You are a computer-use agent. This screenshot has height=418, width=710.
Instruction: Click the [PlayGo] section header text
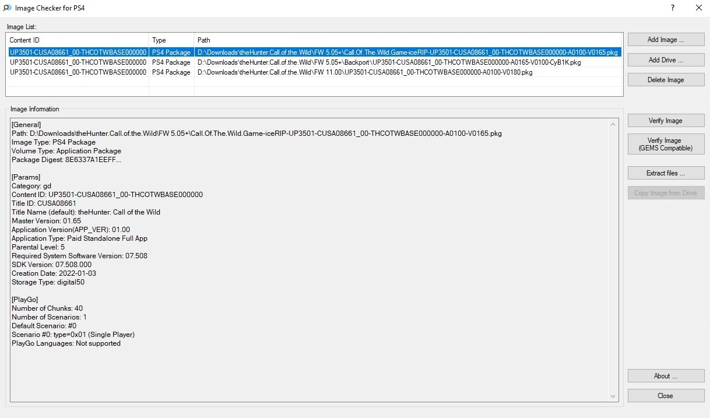point(26,300)
